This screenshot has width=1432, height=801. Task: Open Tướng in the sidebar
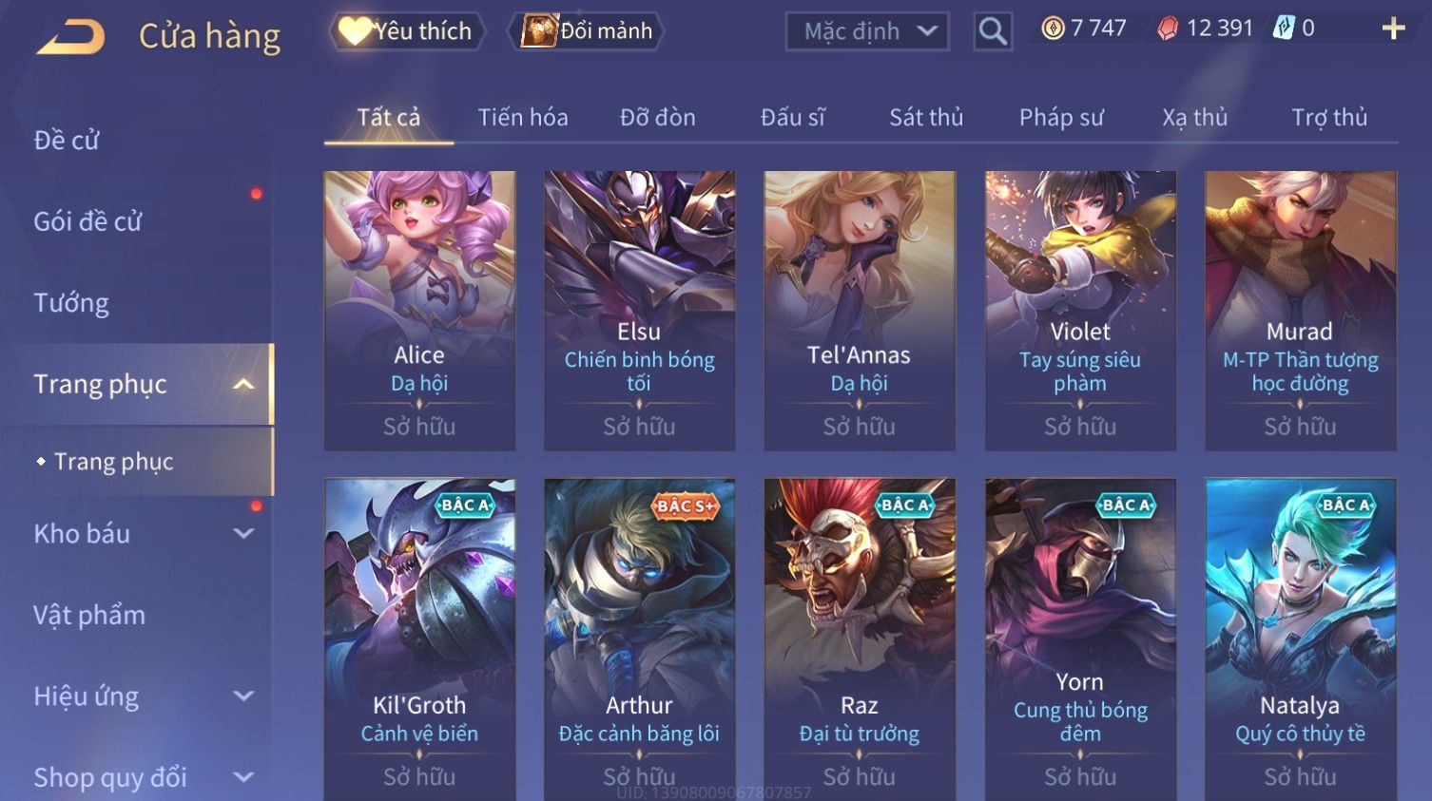tap(71, 303)
